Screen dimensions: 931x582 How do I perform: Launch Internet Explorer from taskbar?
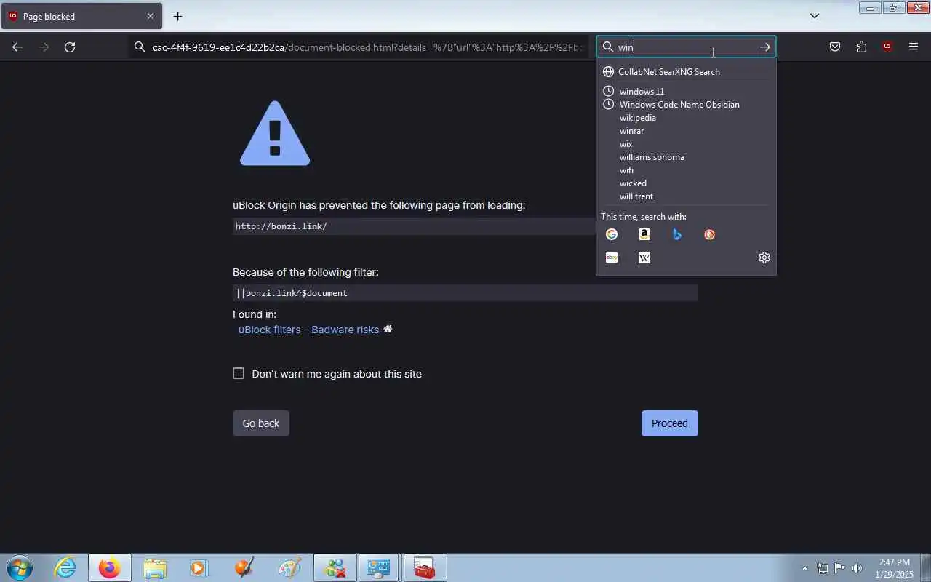coord(65,567)
